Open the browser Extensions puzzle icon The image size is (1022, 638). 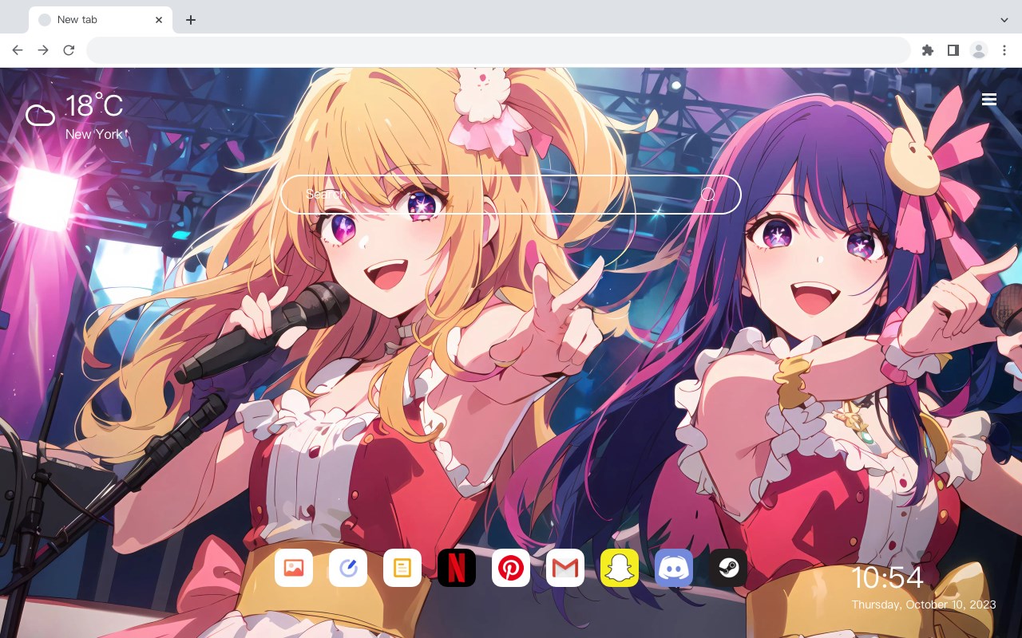click(927, 50)
